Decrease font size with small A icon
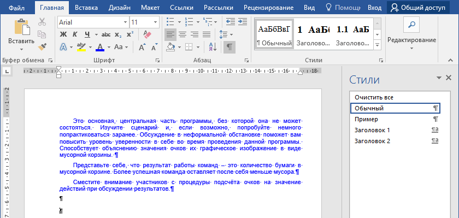This screenshot has width=459, height=218. pyautogui.click(x=154, y=47)
